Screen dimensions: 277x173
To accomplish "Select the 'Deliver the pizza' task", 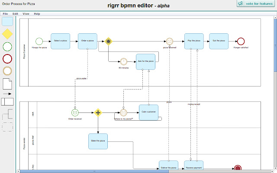I will coord(168,165).
